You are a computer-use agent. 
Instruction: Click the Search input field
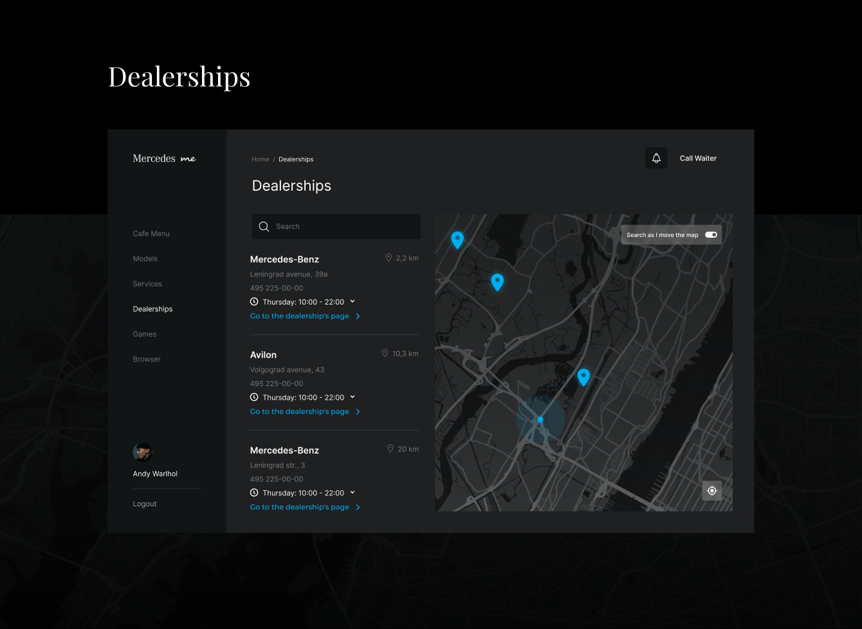point(344,227)
